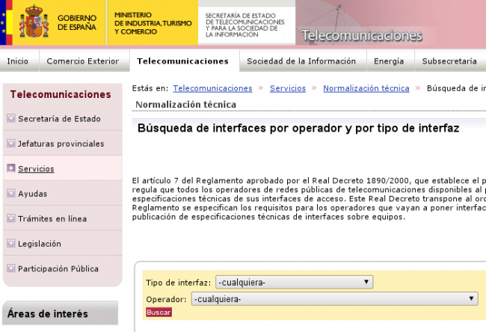
Task: Open the Operador dropdown list
Action: click(x=334, y=298)
